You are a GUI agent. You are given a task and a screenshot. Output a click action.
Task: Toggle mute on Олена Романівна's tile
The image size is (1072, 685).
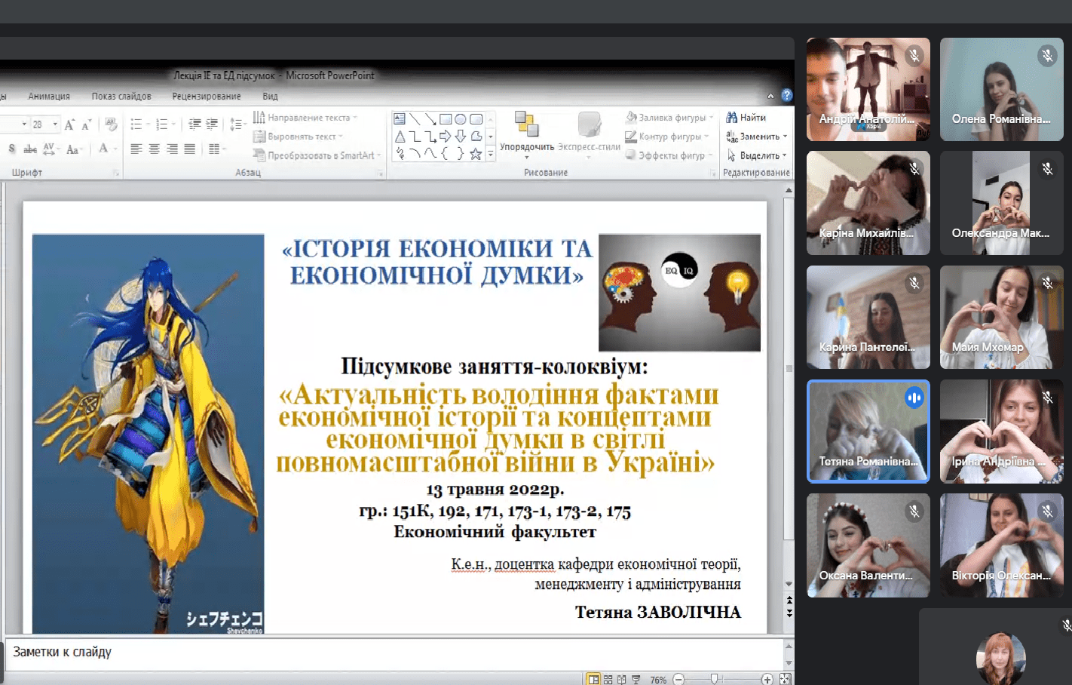tap(1047, 55)
